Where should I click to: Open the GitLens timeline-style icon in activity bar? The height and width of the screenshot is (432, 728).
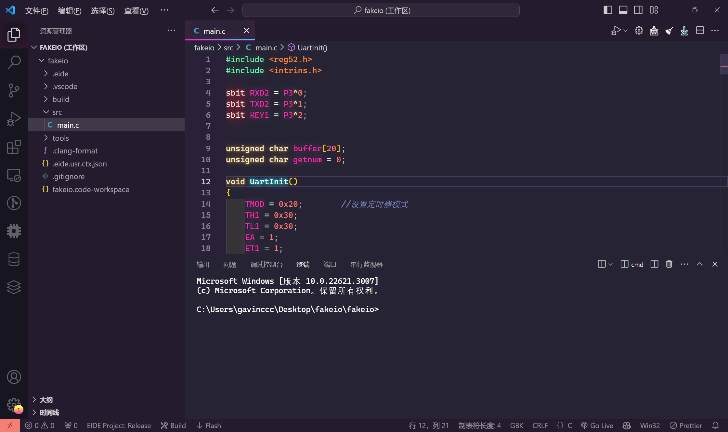14,203
